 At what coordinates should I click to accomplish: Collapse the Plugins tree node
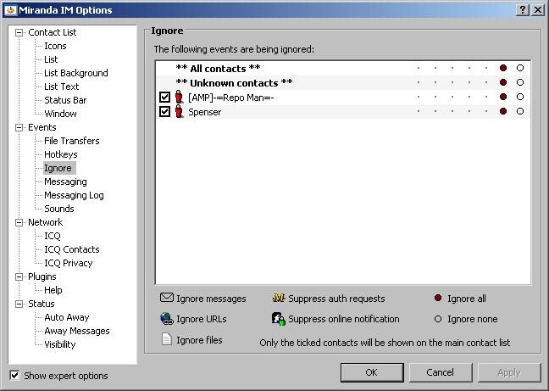pos(19,276)
